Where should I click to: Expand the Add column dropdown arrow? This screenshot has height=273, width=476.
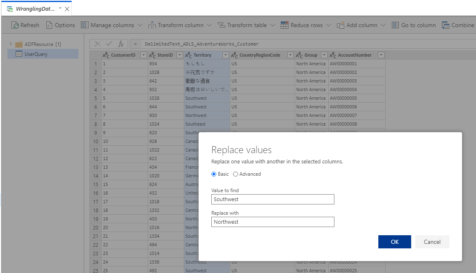click(383, 25)
